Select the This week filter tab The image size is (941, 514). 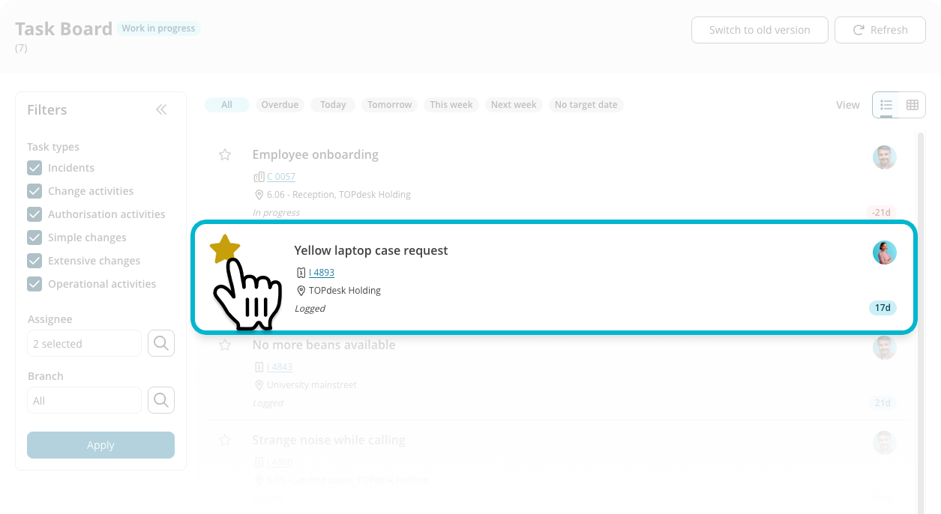[451, 105]
